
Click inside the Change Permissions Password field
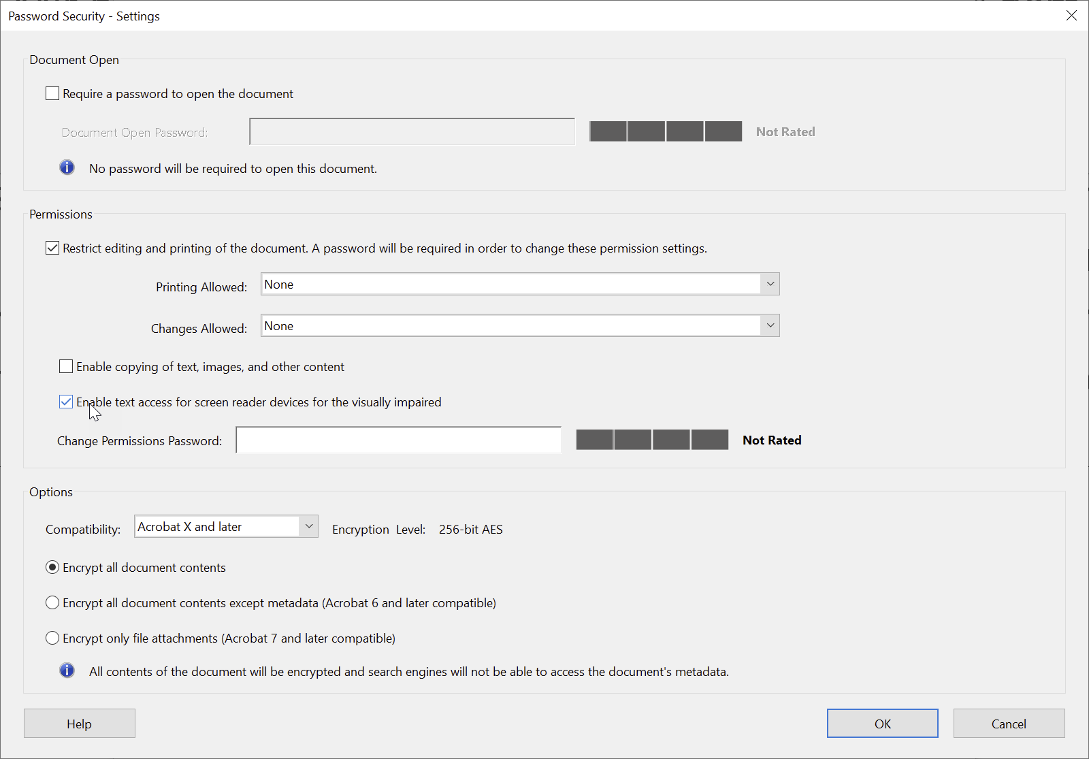pyautogui.click(x=397, y=440)
